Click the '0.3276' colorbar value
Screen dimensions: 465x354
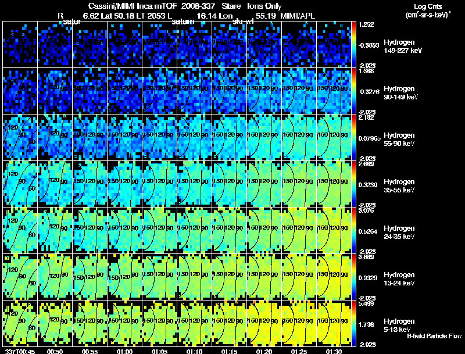click(370, 92)
